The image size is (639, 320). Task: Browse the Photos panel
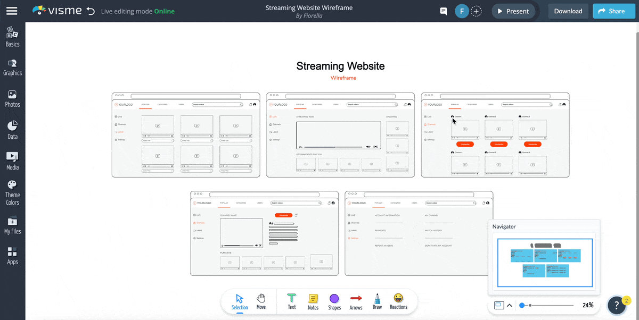(12, 99)
